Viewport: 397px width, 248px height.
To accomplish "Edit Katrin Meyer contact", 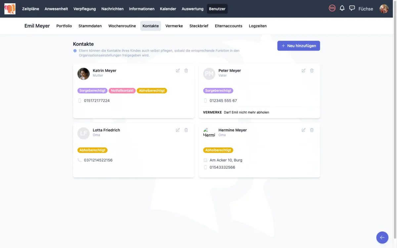I will coord(178,70).
